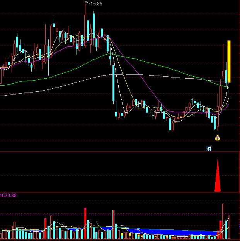240x241 pixels.
Task: Select the tallest hollow red volume bar
Action: click(x=223, y=221)
